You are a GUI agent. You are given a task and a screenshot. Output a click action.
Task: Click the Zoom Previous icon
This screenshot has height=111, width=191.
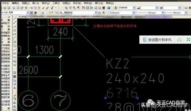[x=78, y=8]
